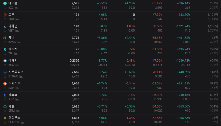Open the chart icon next to PUNDIX
221x126 pixels.
pyautogui.click(x=22, y=122)
